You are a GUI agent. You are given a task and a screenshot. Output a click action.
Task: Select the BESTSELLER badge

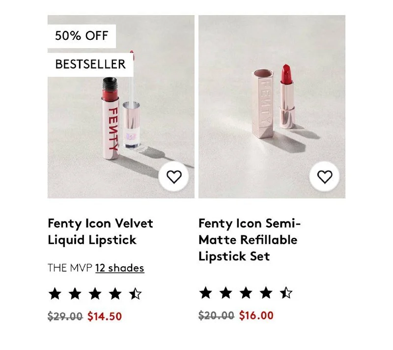click(x=90, y=64)
